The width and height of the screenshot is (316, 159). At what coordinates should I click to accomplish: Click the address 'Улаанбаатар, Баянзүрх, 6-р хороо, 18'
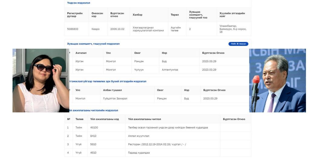click(x=233, y=29)
